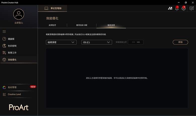The width and height of the screenshot is (196, 116).
Task: Click the Creative Land grid icon
Action: [x=4, y=94]
